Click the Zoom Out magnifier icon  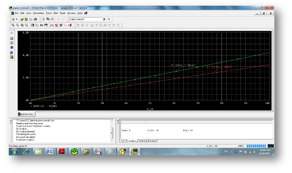(17, 25)
